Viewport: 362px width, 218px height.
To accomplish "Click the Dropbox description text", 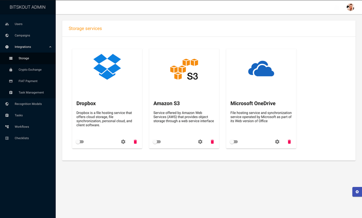I will click(x=104, y=119).
